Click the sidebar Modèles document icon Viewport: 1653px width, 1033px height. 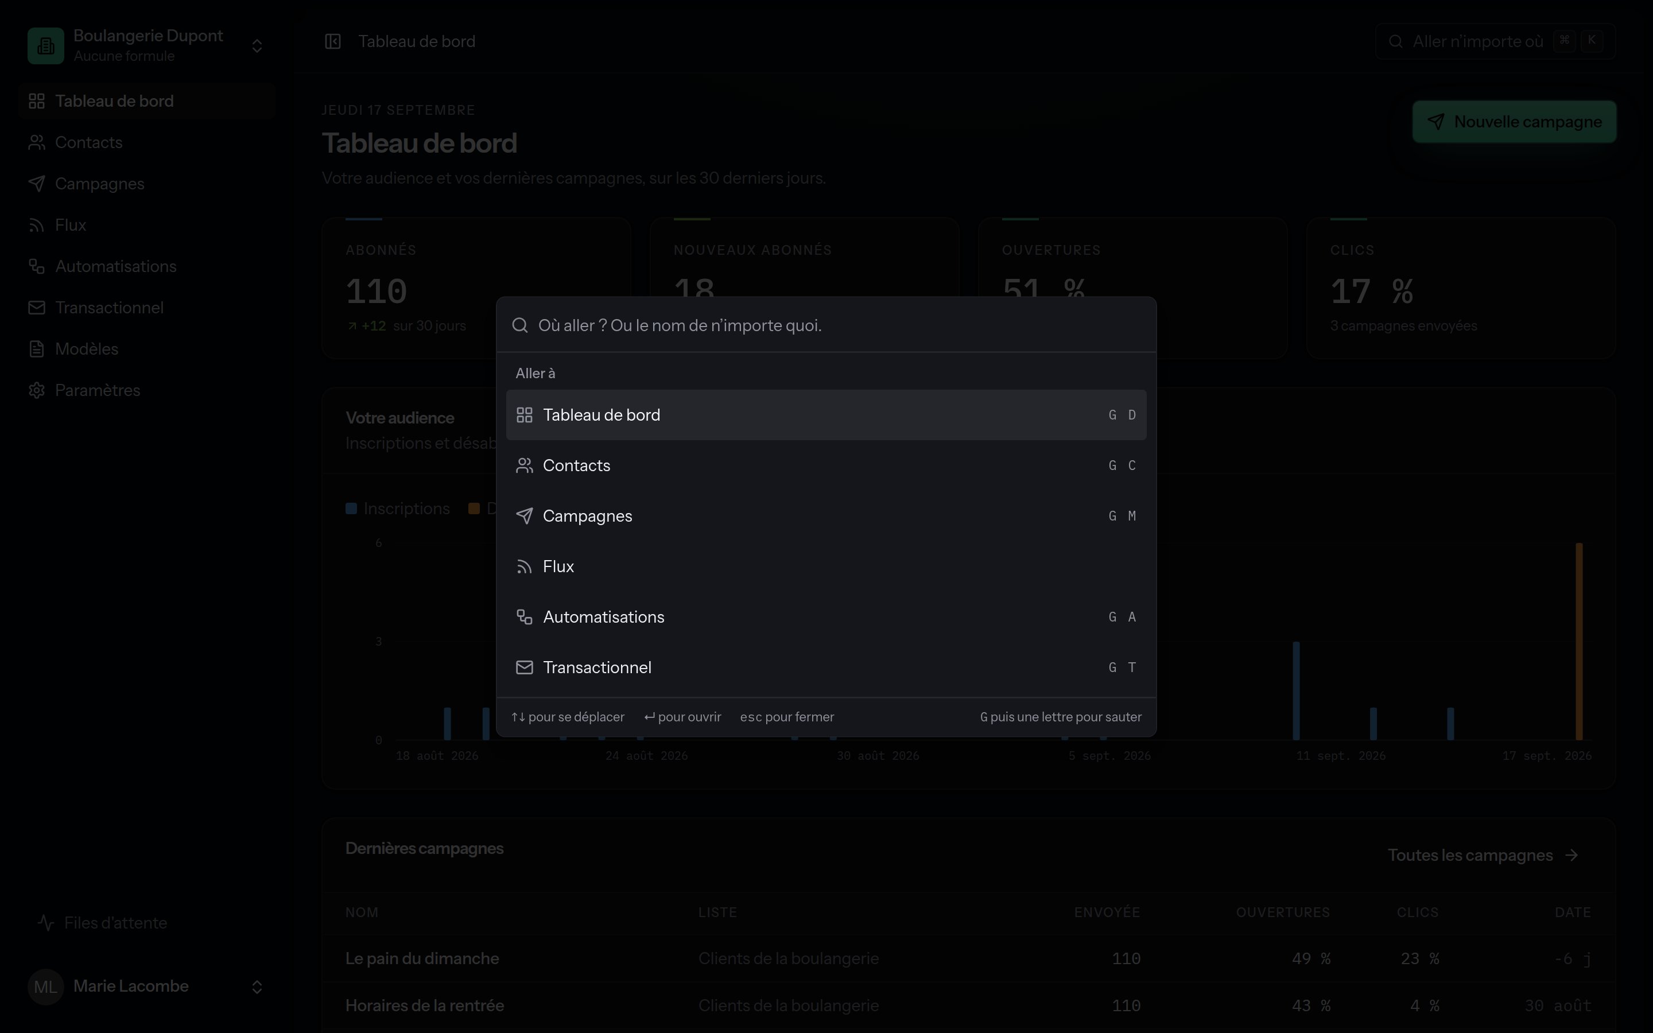click(37, 349)
